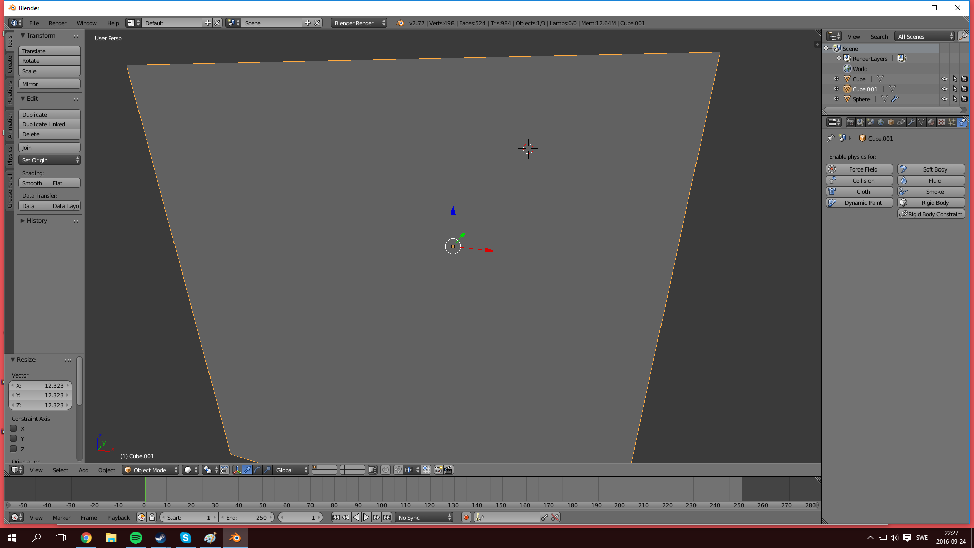Open the Blender Render engine dropdown

pyautogui.click(x=359, y=23)
